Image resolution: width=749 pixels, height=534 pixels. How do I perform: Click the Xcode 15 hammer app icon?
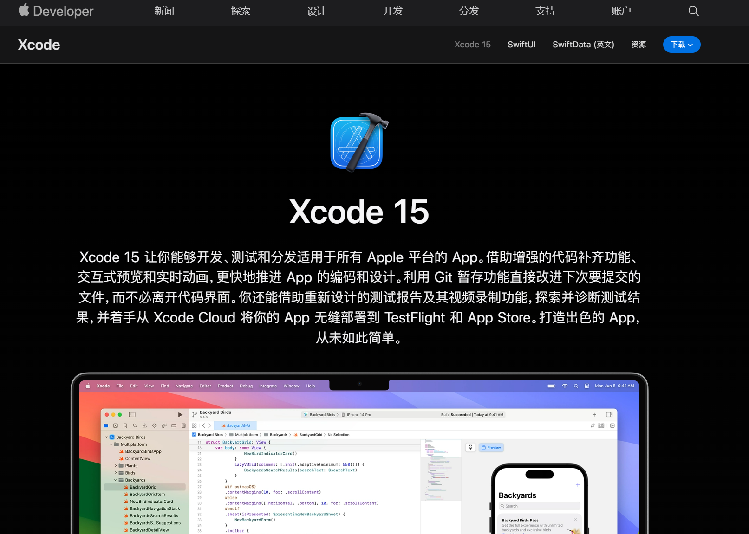[x=359, y=142]
